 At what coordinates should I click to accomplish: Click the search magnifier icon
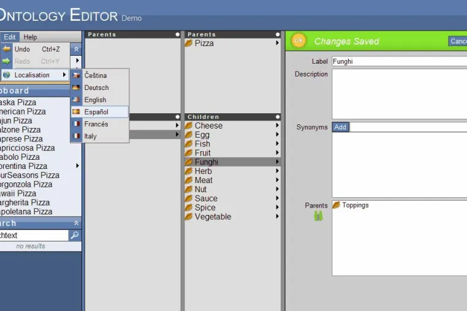coord(74,235)
